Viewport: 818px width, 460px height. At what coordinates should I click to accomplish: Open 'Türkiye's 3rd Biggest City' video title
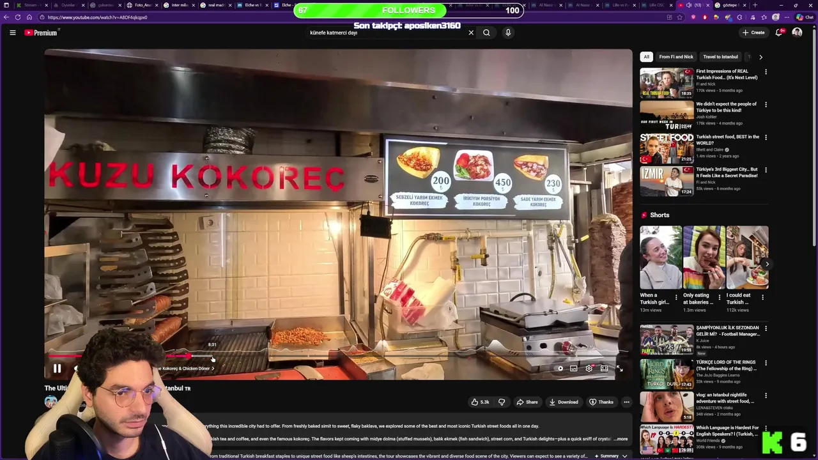pyautogui.click(x=727, y=172)
